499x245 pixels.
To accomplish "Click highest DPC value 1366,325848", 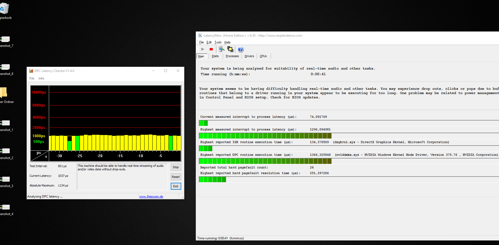I will coord(320,155).
